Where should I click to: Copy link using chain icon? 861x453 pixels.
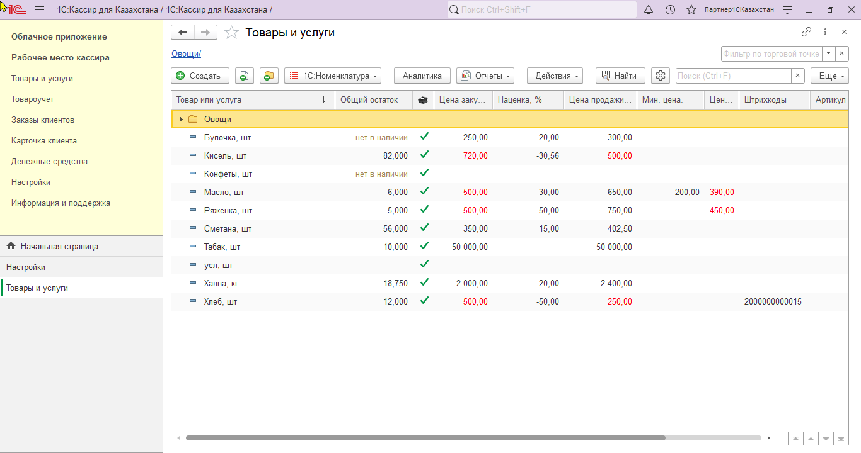pyautogui.click(x=806, y=32)
